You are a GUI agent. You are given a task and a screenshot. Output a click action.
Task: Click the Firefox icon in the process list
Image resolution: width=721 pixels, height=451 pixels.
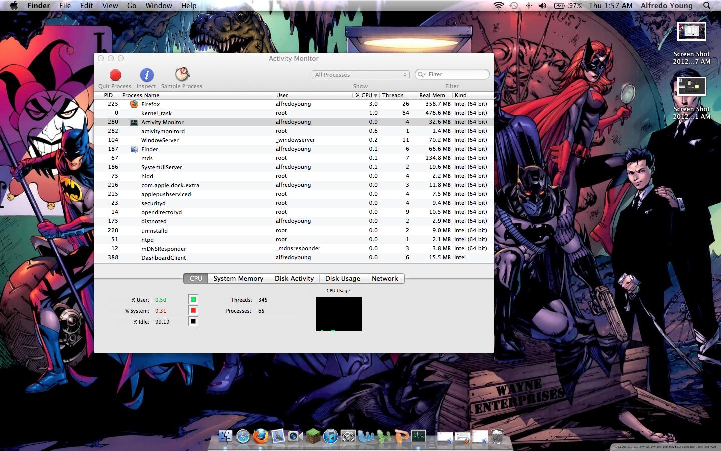(134, 104)
